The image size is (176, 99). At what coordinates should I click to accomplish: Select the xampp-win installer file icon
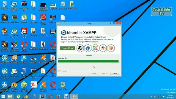coord(63,86)
